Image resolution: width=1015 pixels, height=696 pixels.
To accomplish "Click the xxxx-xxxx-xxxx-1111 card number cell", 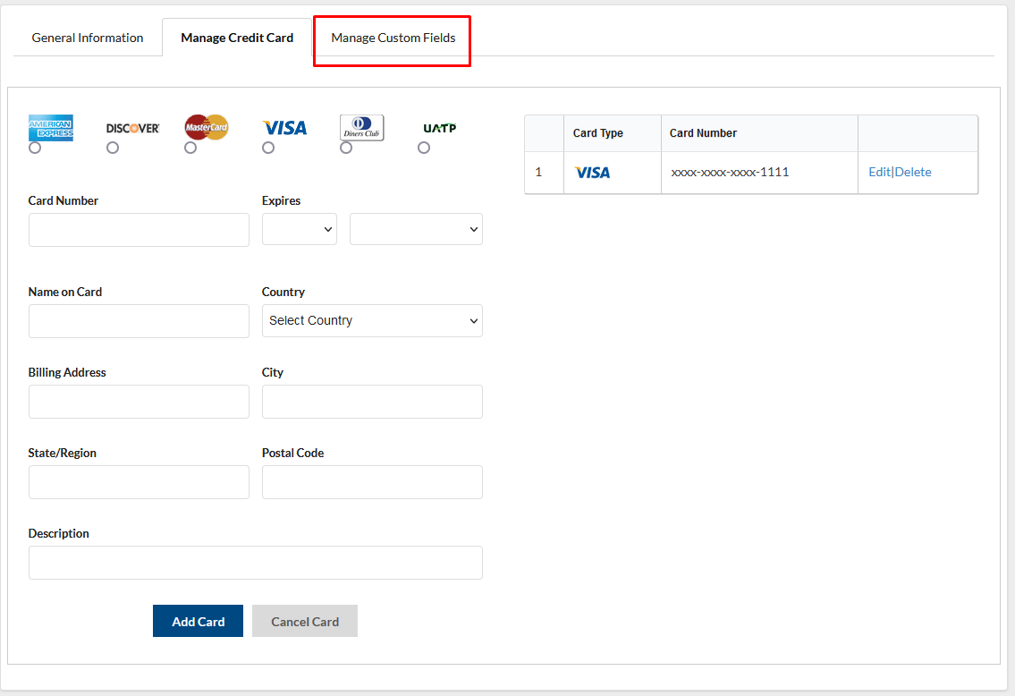I will (759, 173).
